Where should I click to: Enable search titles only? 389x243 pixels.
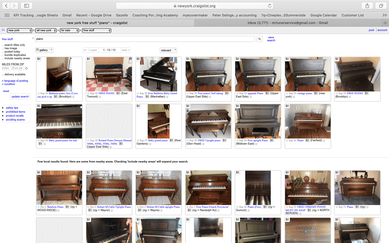tap(3, 45)
